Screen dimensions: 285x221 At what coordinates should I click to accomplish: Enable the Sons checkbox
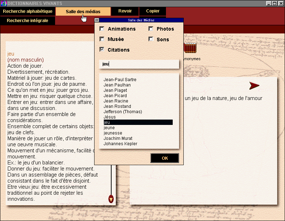(151, 39)
